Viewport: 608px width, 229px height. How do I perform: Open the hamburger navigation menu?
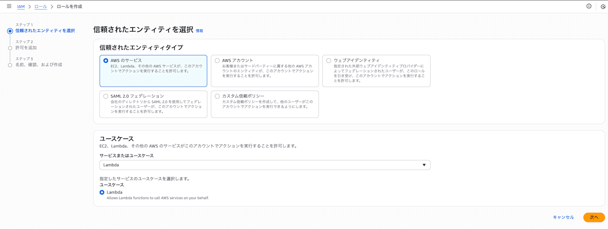pyautogui.click(x=9, y=6)
